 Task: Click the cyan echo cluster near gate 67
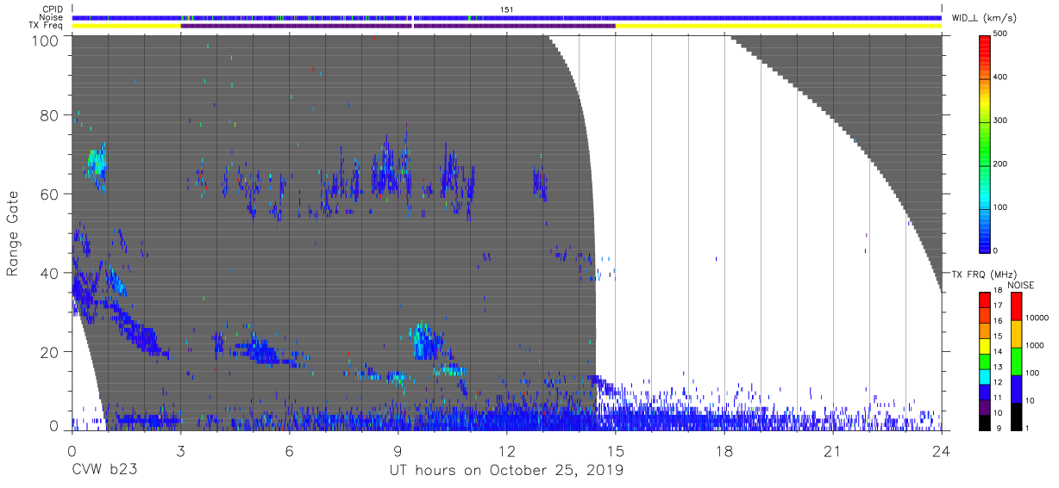click(x=96, y=163)
